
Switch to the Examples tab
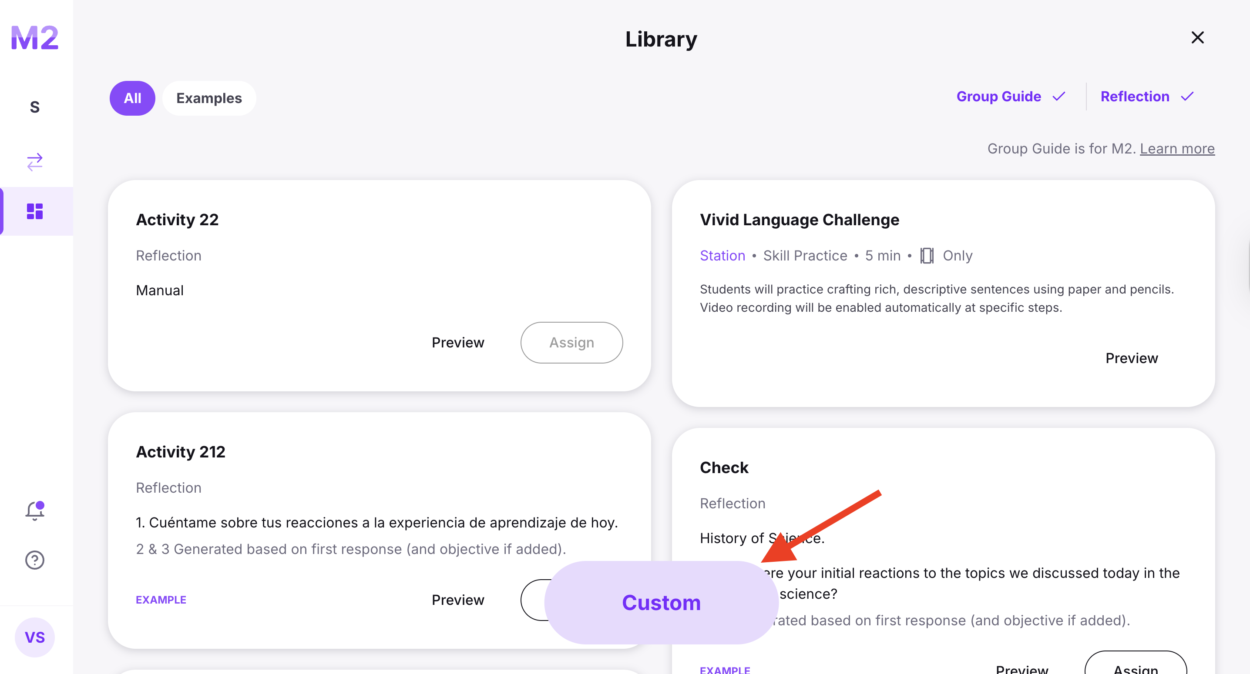point(208,98)
